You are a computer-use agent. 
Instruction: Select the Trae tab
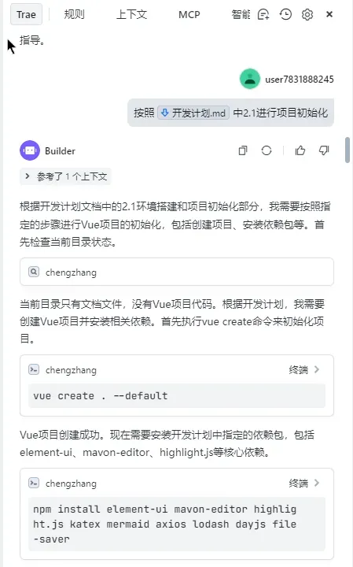point(26,14)
